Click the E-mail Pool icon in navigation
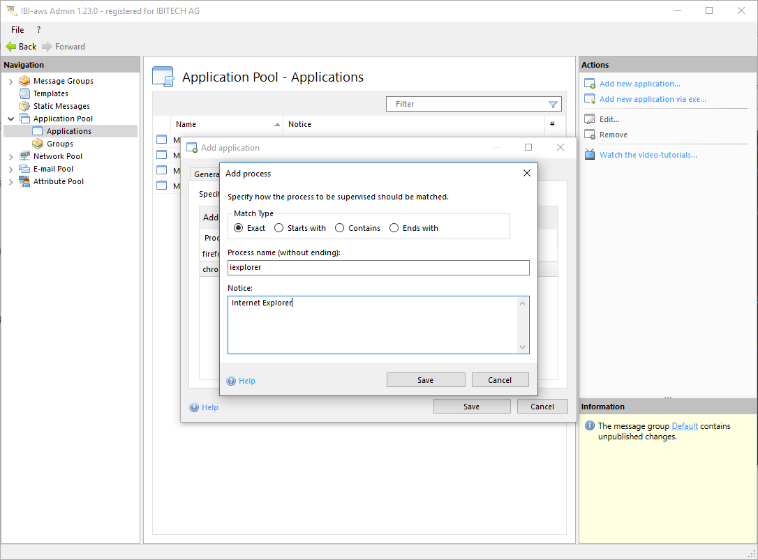Screen dimensions: 758x560 [24, 169]
